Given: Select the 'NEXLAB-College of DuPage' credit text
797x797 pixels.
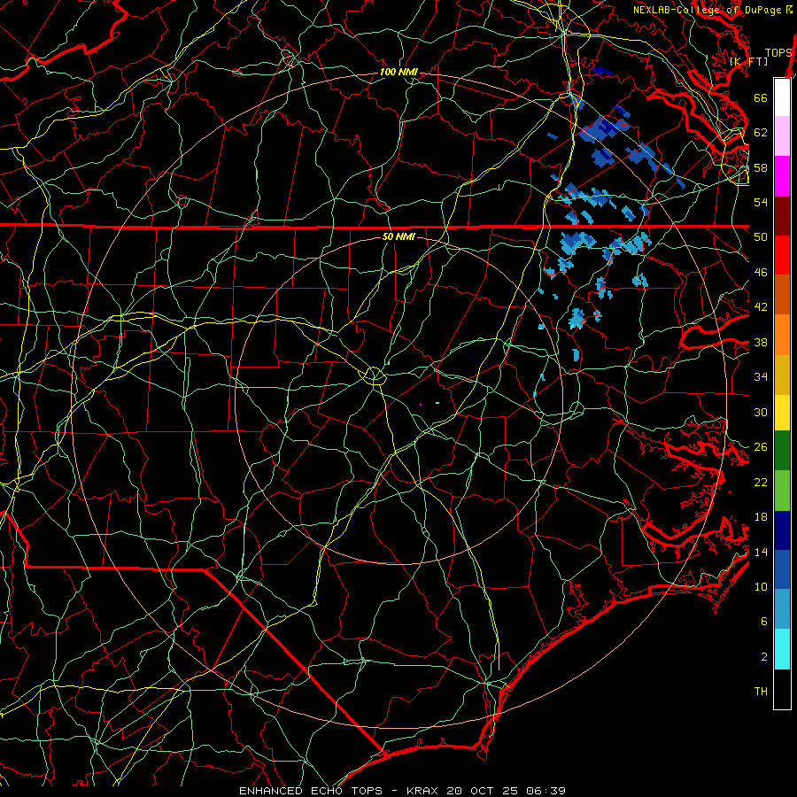Looking at the screenshot, I should (x=707, y=10).
